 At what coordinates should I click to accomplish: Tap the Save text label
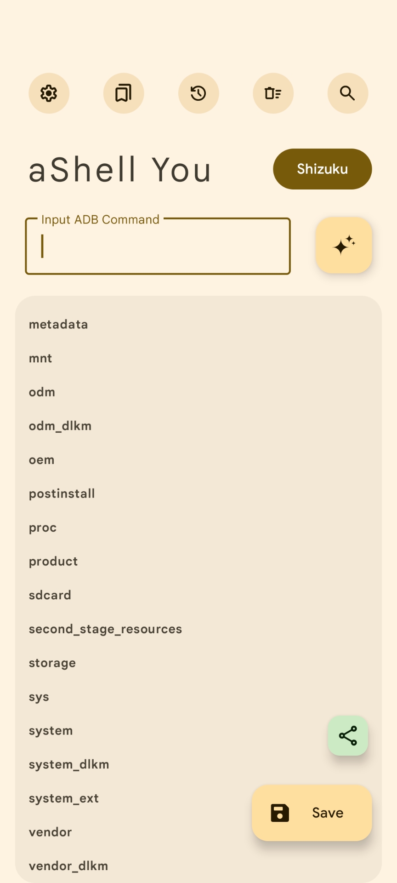(328, 813)
